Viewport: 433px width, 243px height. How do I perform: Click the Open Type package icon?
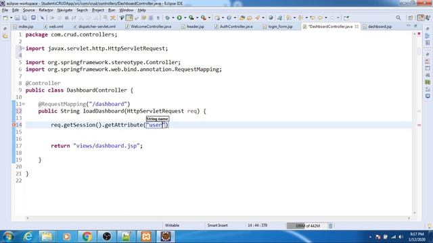coord(242,18)
